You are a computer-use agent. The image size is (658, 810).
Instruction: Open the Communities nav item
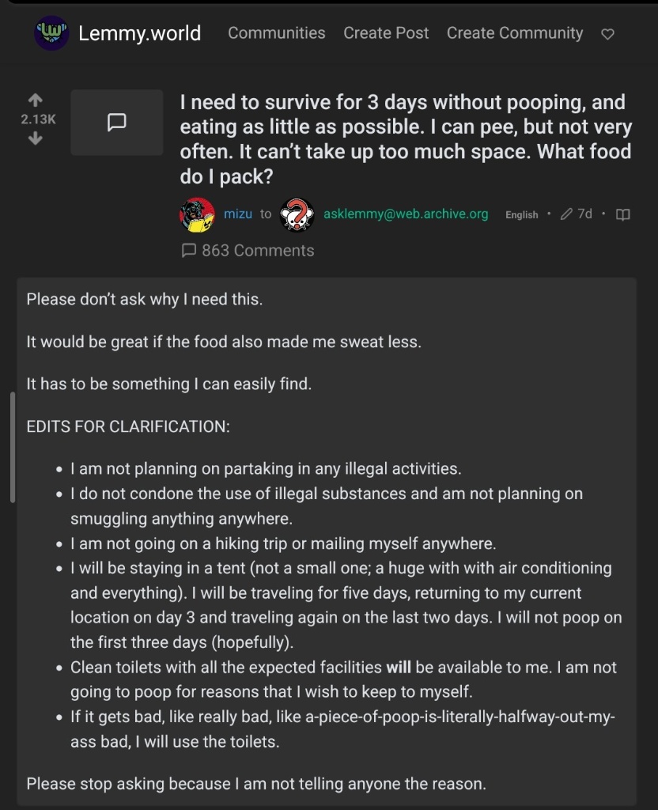(277, 33)
